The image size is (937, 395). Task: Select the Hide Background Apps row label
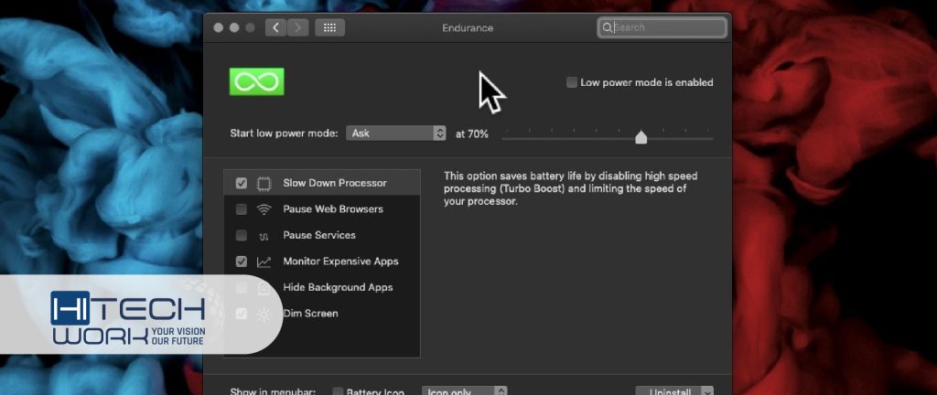click(338, 287)
